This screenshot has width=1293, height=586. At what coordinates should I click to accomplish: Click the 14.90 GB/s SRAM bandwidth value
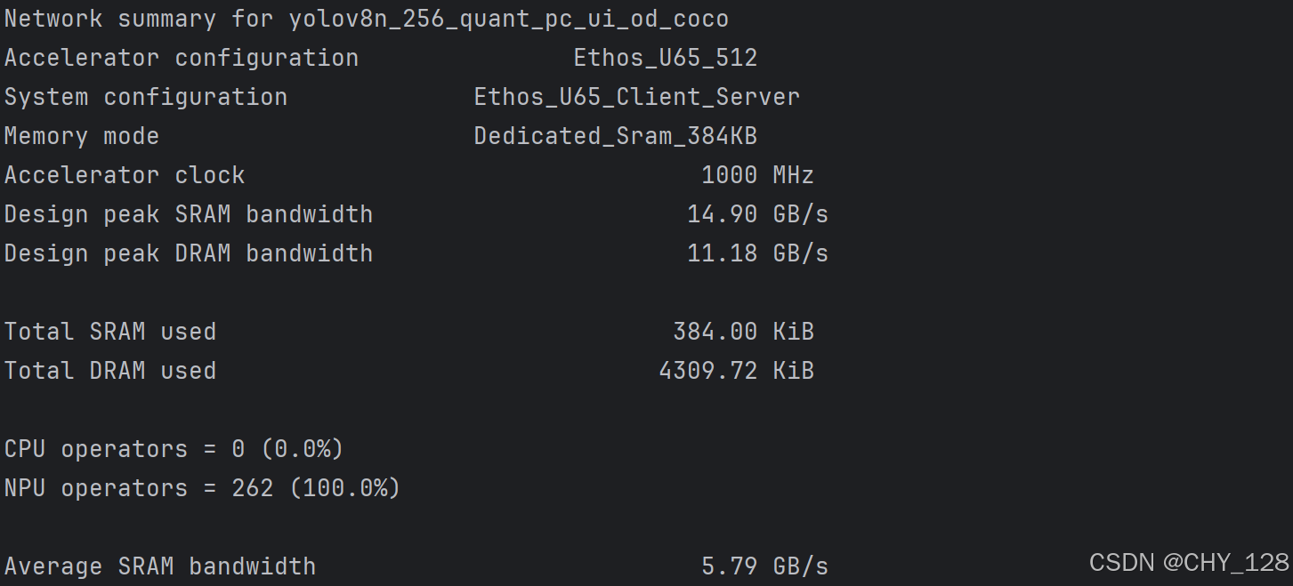click(758, 214)
